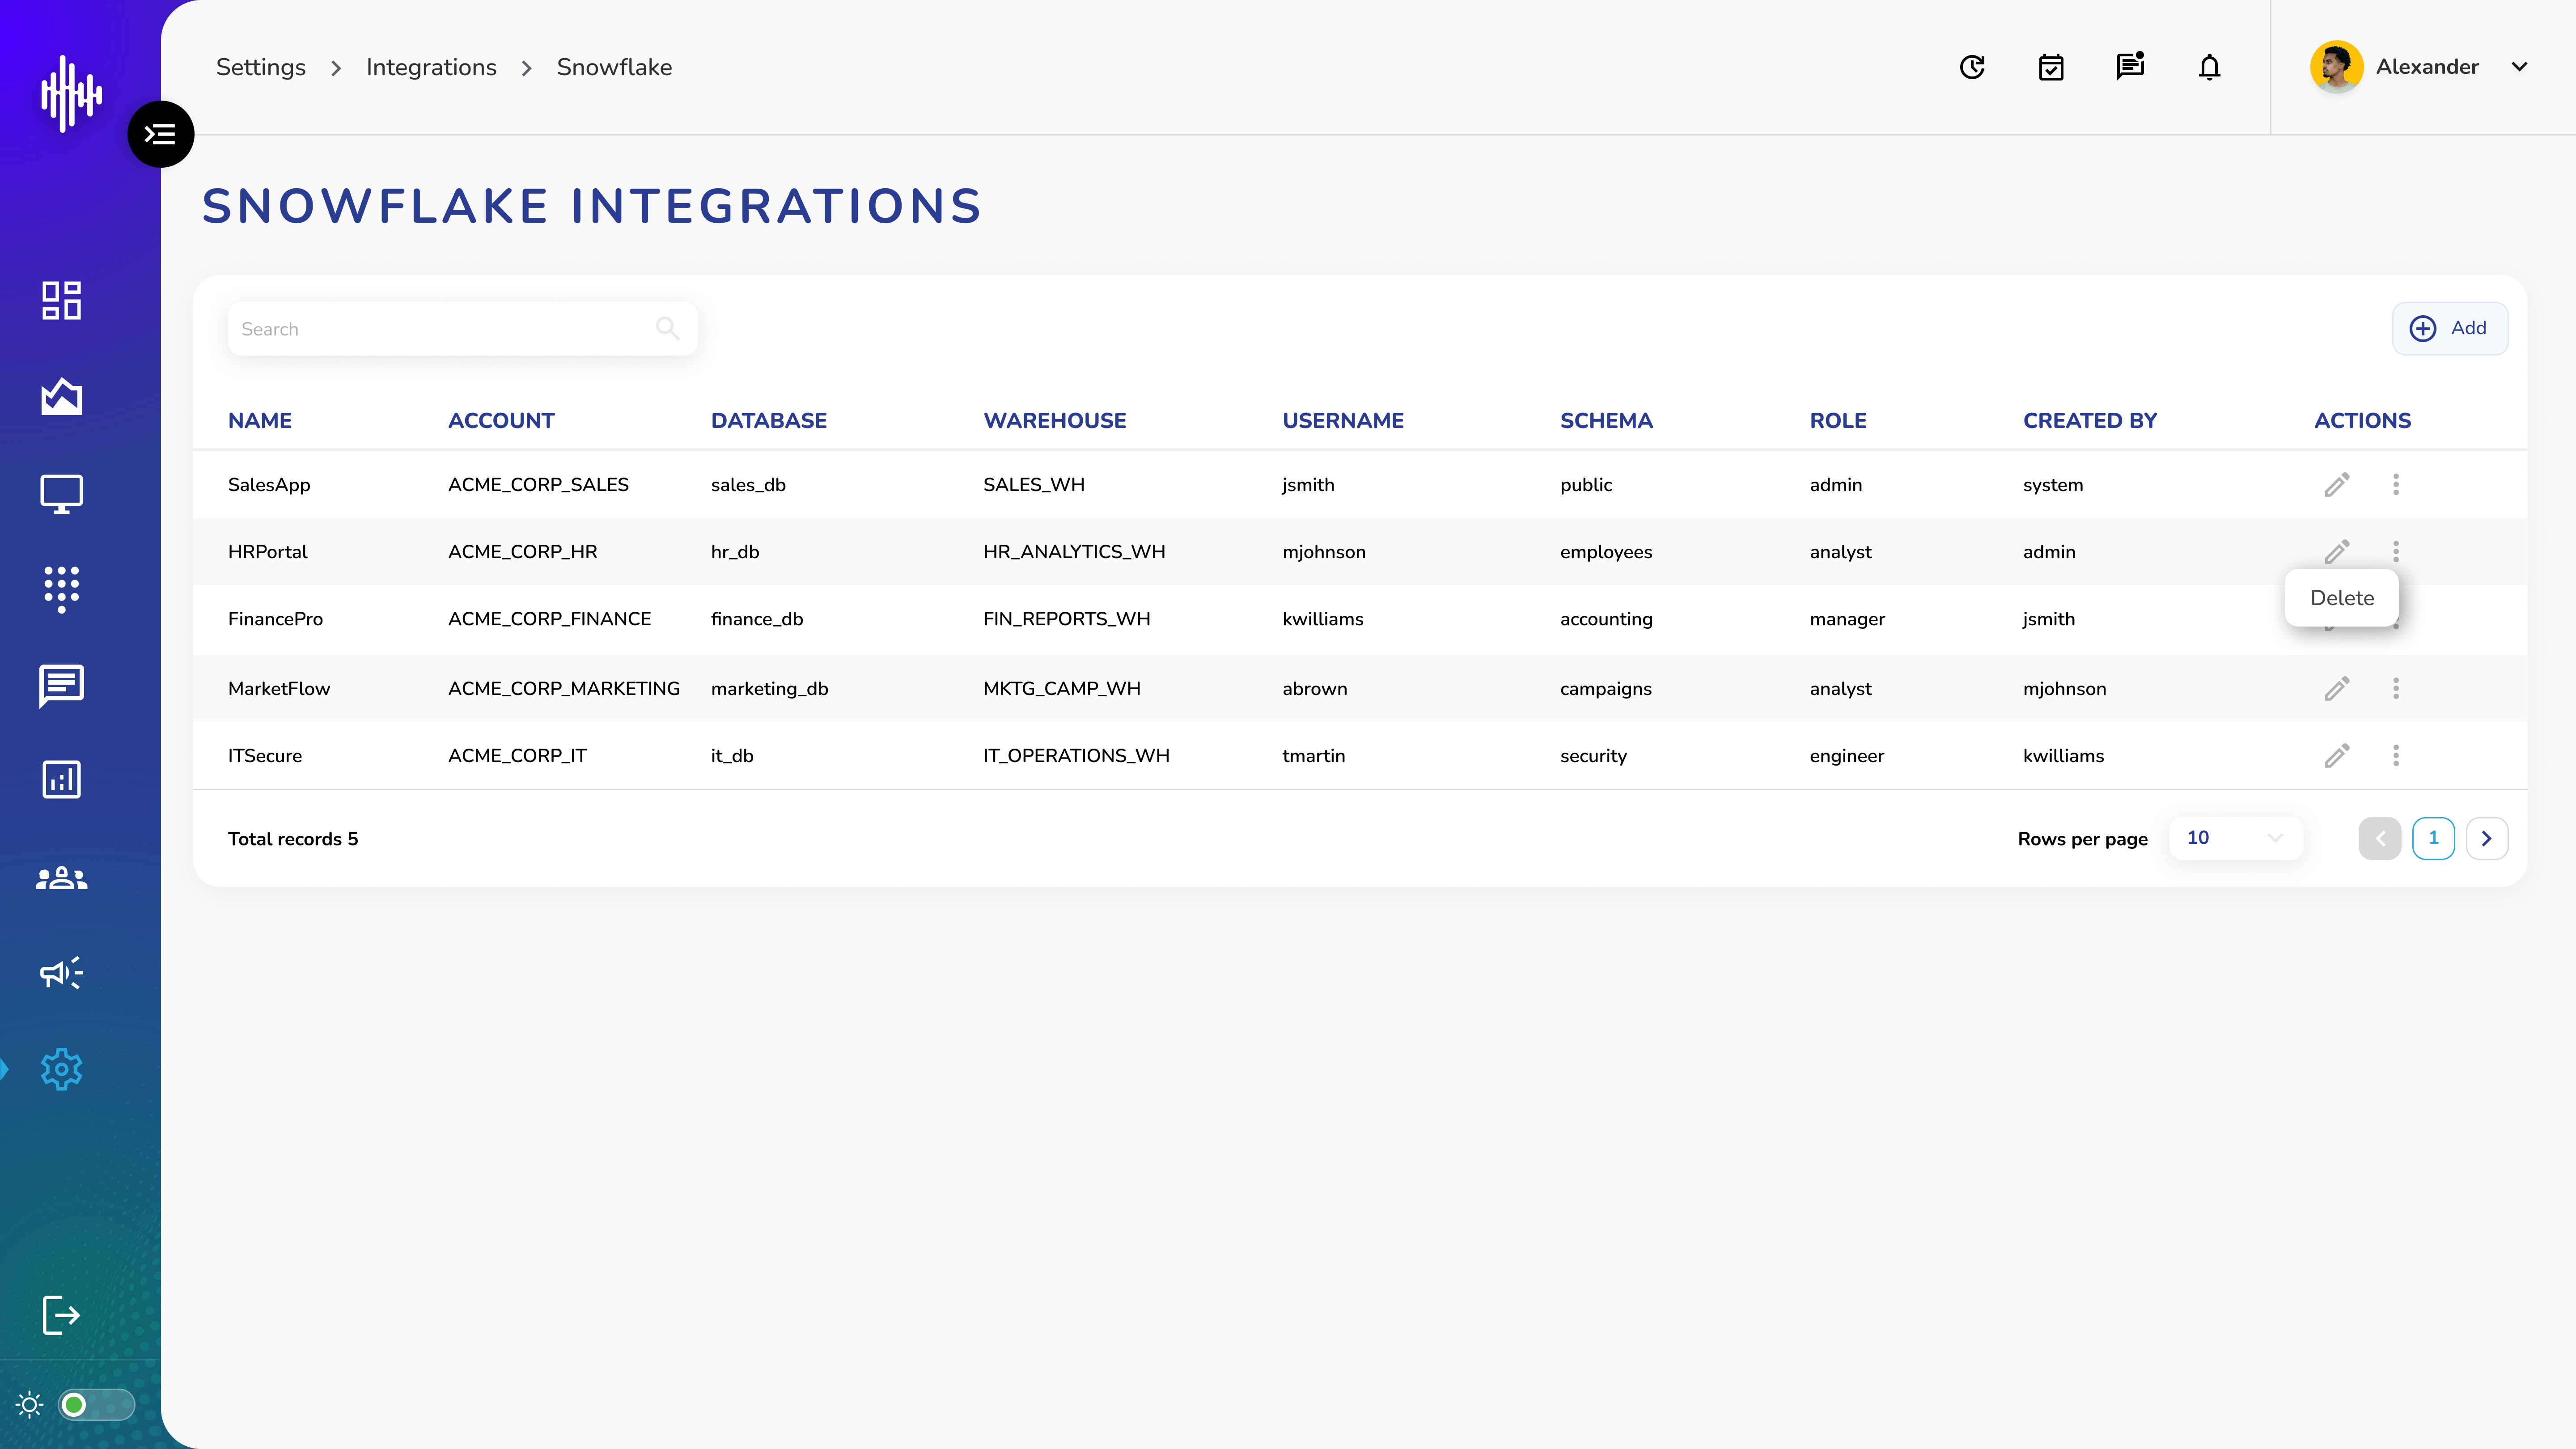
Task: Open more options for HRPortal row
Action: coord(2396,552)
